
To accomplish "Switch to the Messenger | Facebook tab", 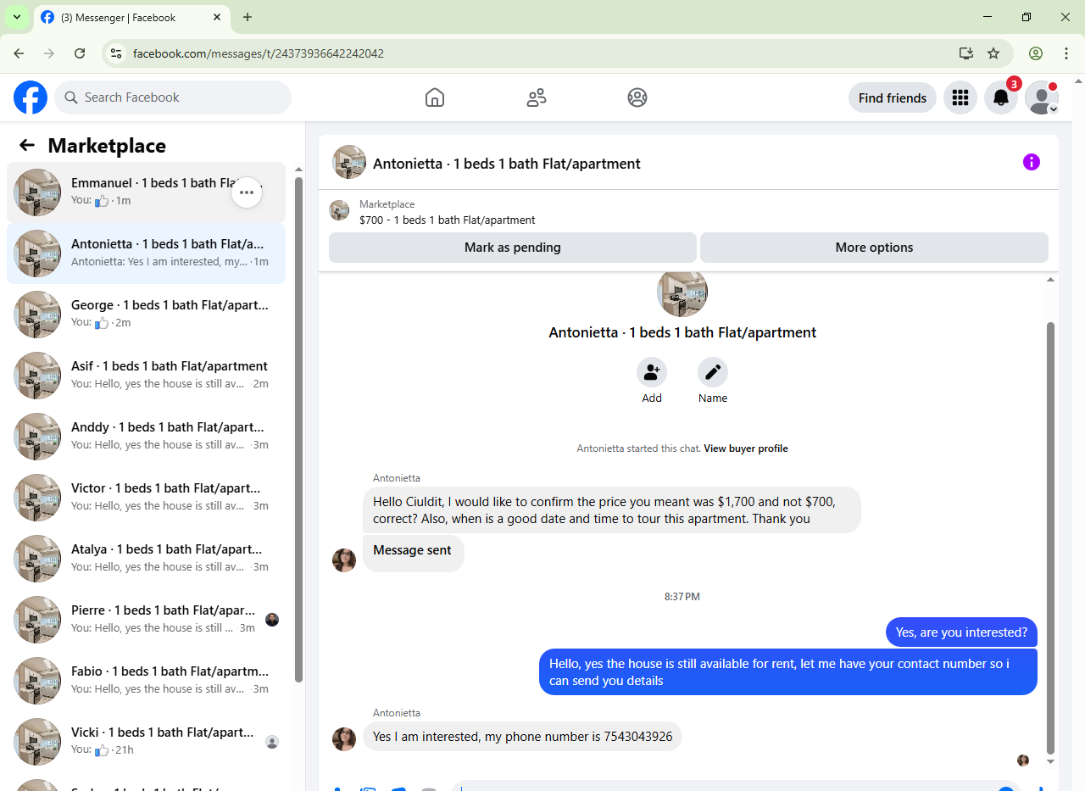I will (x=131, y=17).
